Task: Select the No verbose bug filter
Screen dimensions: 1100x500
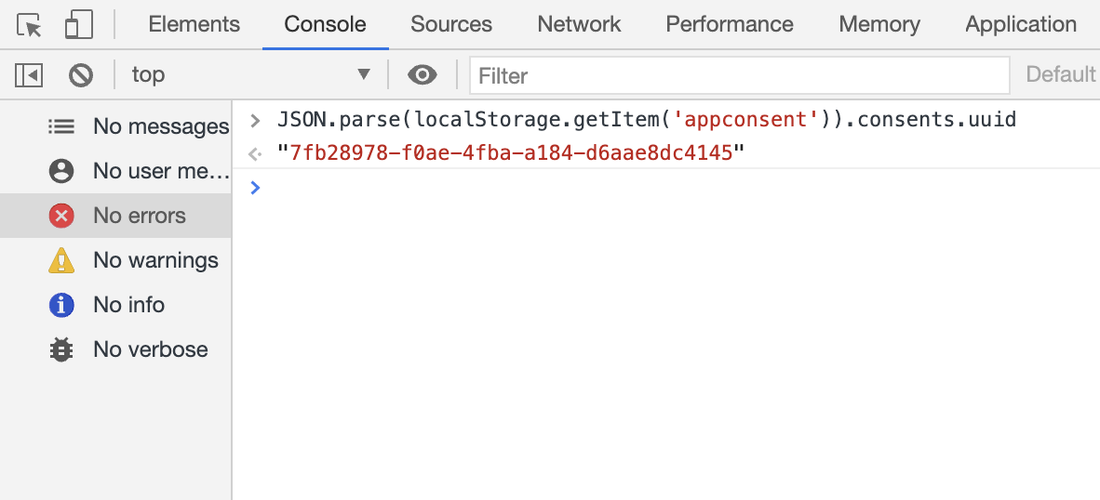Action: click(61, 349)
